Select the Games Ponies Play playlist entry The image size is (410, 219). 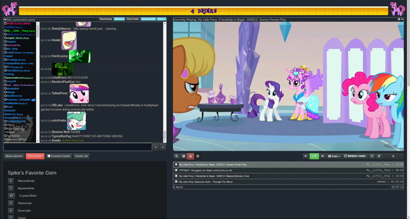[x=288, y=165]
